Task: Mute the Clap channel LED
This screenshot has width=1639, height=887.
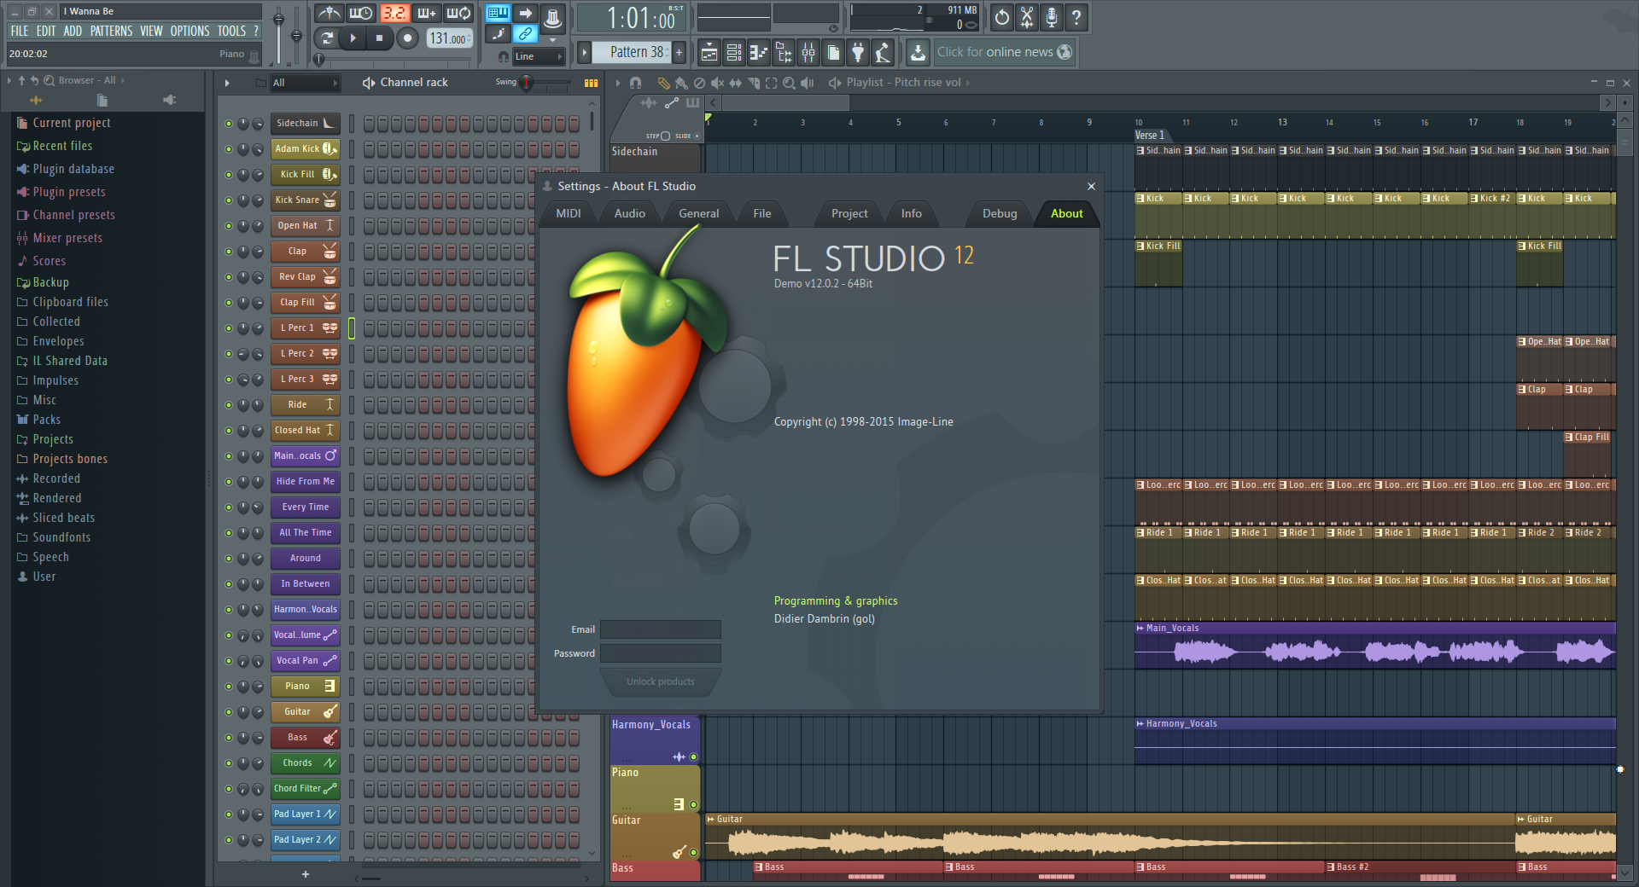Action: pos(228,252)
